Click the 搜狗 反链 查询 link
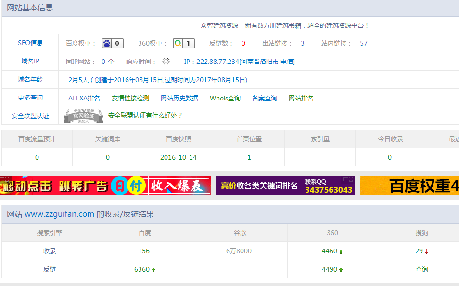 422,269
